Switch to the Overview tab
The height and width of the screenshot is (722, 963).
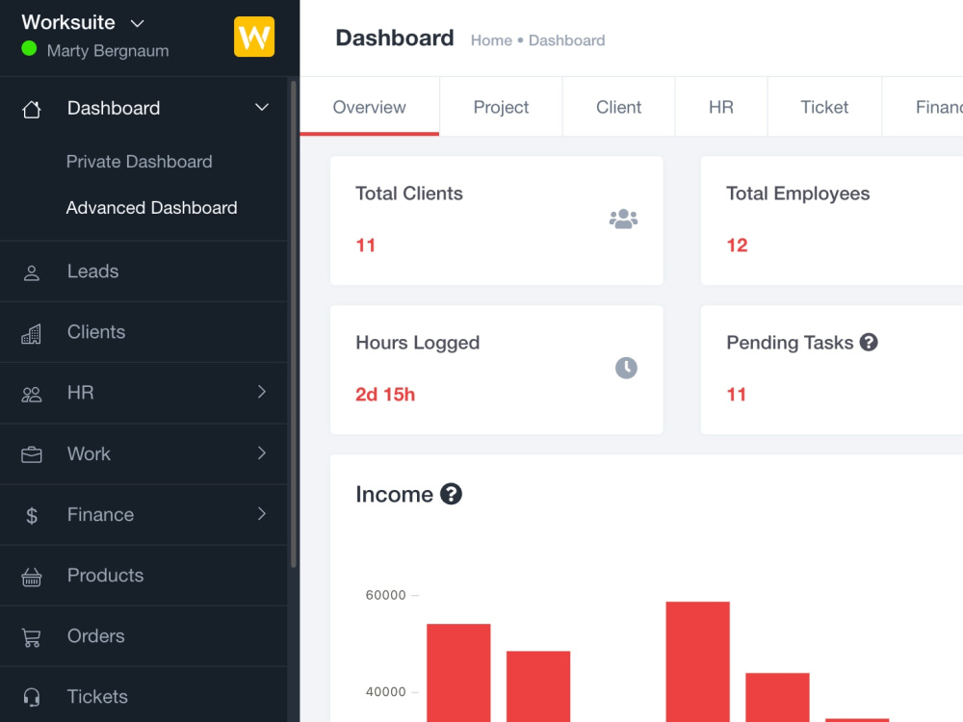[369, 107]
